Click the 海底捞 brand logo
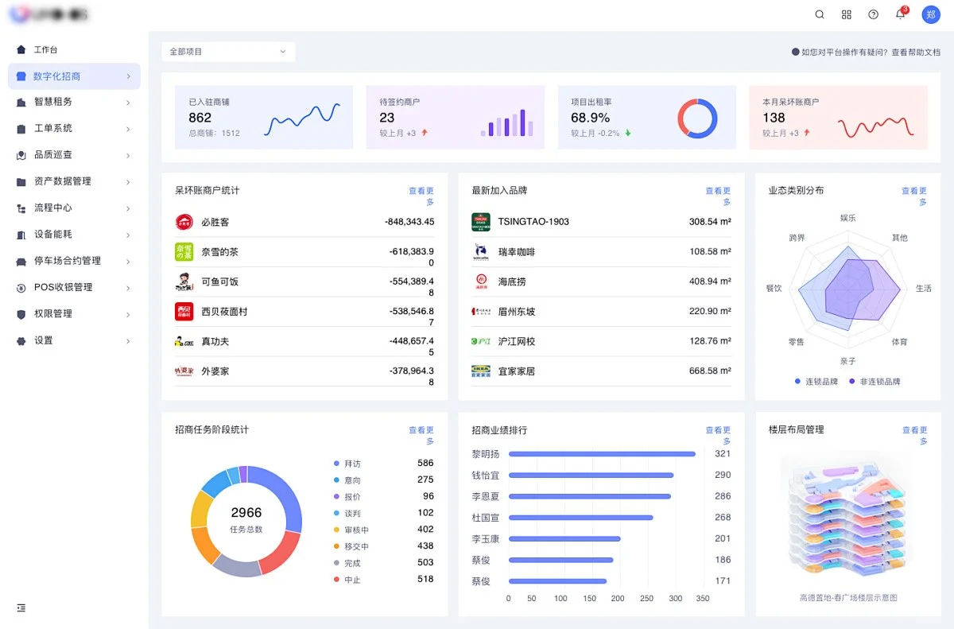 coord(481,281)
